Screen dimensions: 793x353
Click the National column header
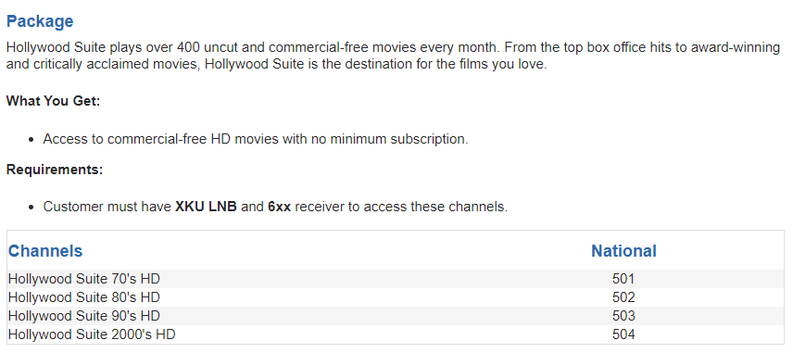[623, 251]
